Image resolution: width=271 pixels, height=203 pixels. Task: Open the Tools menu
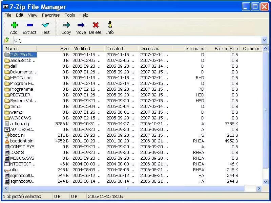pos(70,15)
